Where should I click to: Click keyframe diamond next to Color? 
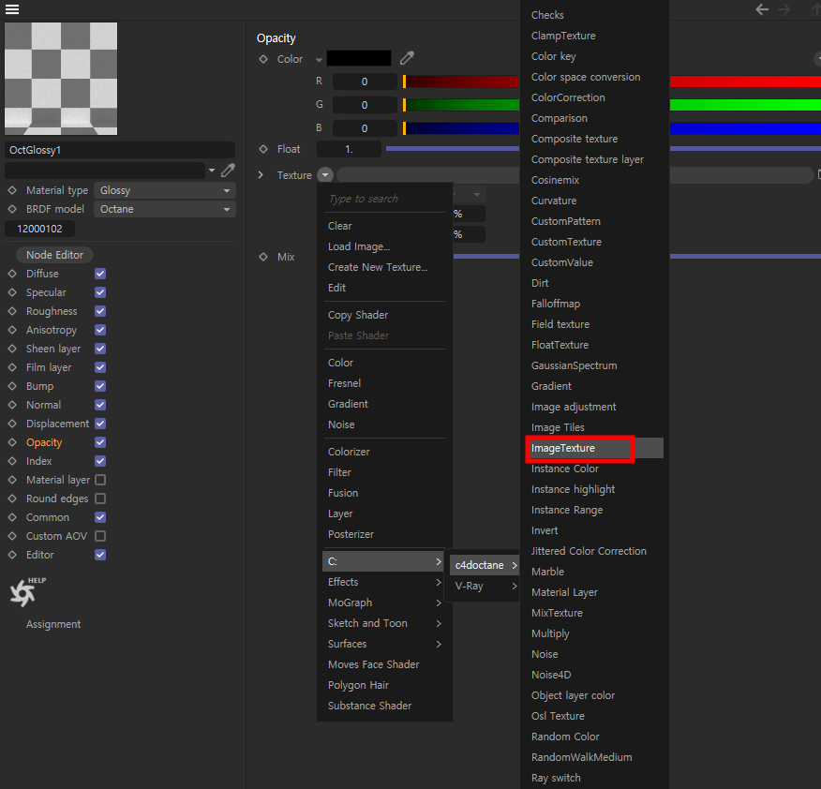point(263,59)
